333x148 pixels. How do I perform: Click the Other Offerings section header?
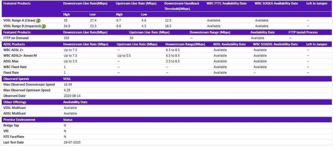point(15,102)
